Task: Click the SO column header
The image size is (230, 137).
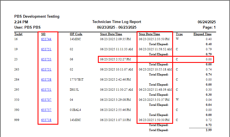Action: point(43,34)
